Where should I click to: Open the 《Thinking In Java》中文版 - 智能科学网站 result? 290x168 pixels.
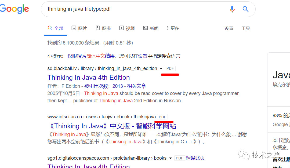click(x=112, y=126)
